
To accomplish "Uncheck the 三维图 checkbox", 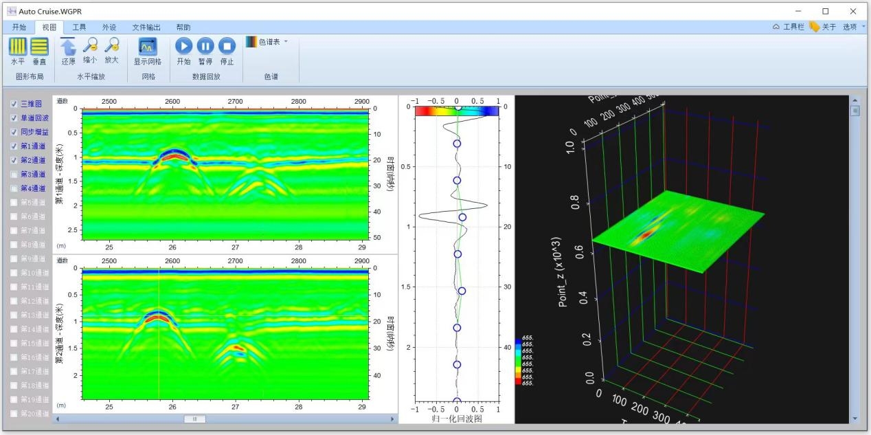I will [14, 104].
